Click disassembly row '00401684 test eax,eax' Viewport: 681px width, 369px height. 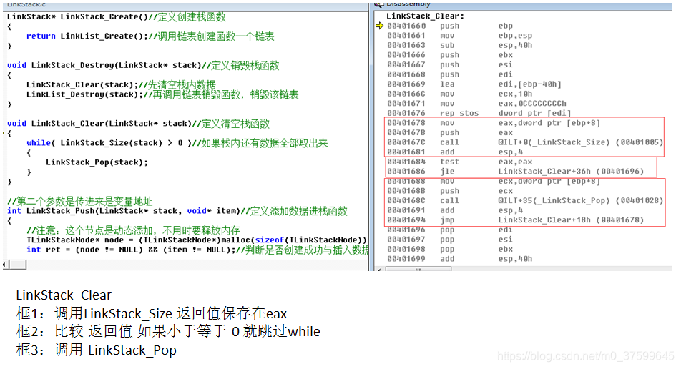coord(459,162)
